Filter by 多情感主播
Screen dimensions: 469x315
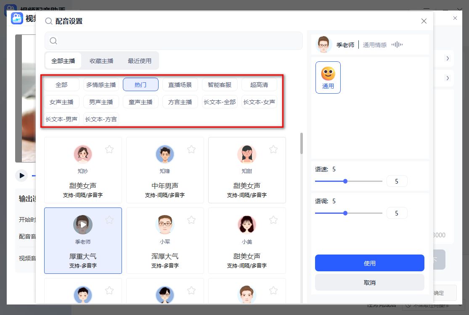coord(101,85)
